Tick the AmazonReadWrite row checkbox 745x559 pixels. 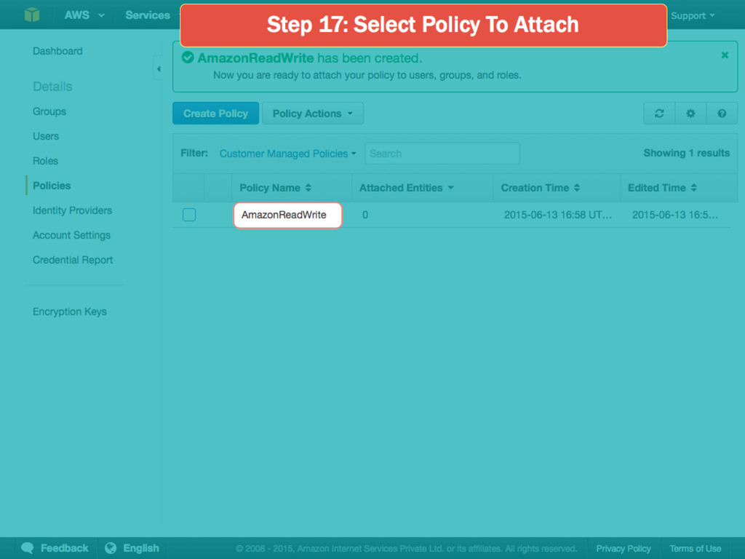(x=189, y=215)
